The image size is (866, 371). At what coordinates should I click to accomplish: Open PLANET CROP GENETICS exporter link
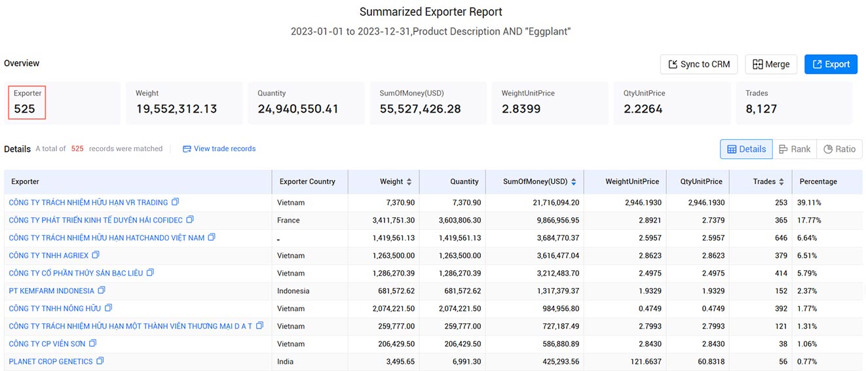pyautogui.click(x=51, y=362)
